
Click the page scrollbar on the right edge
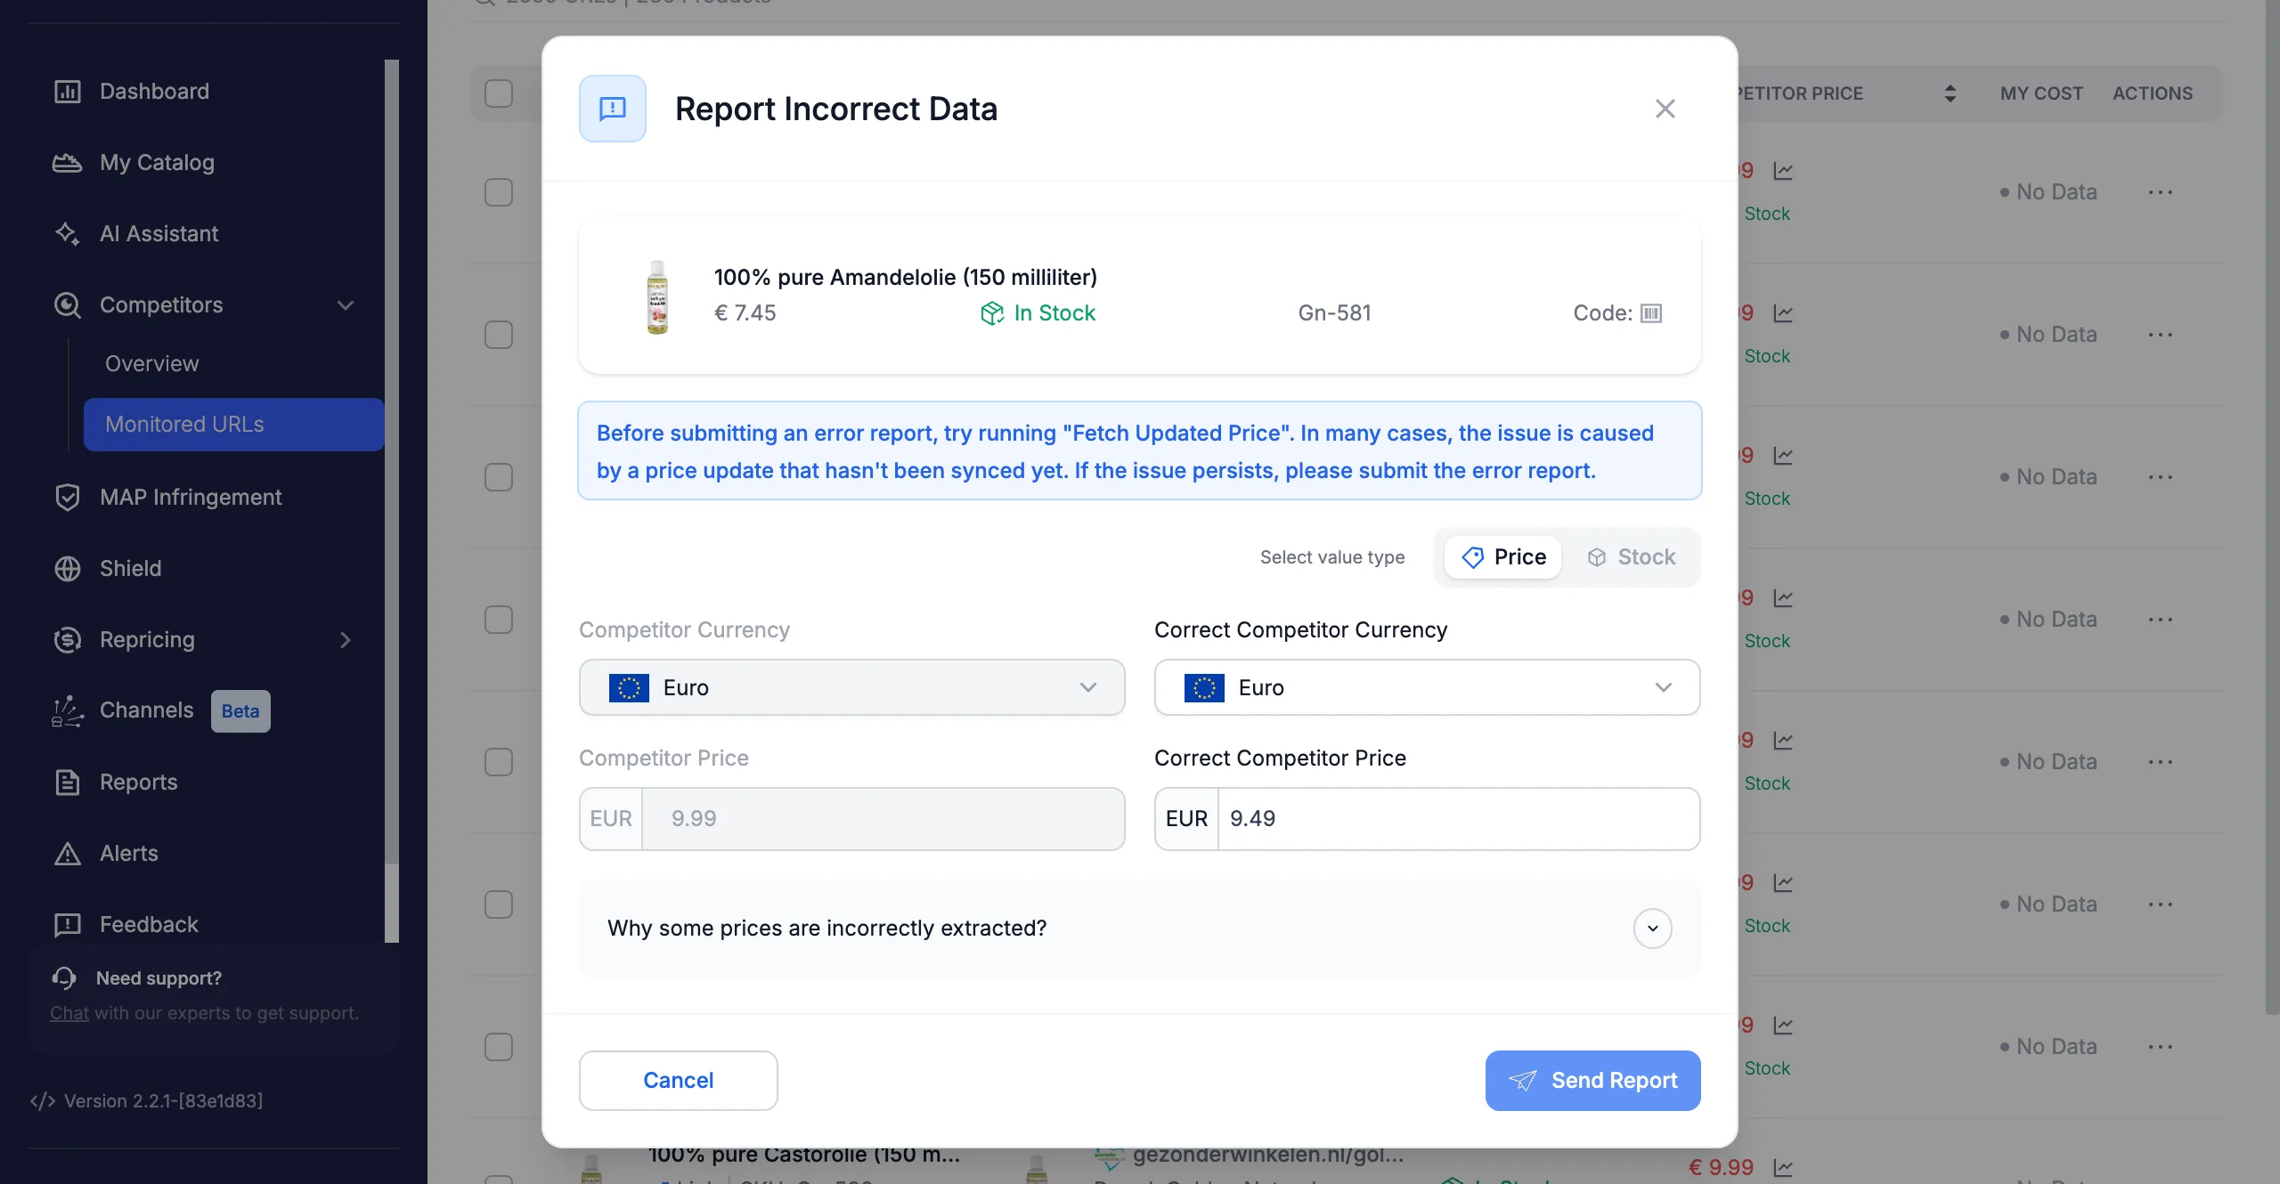(x=2273, y=507)
